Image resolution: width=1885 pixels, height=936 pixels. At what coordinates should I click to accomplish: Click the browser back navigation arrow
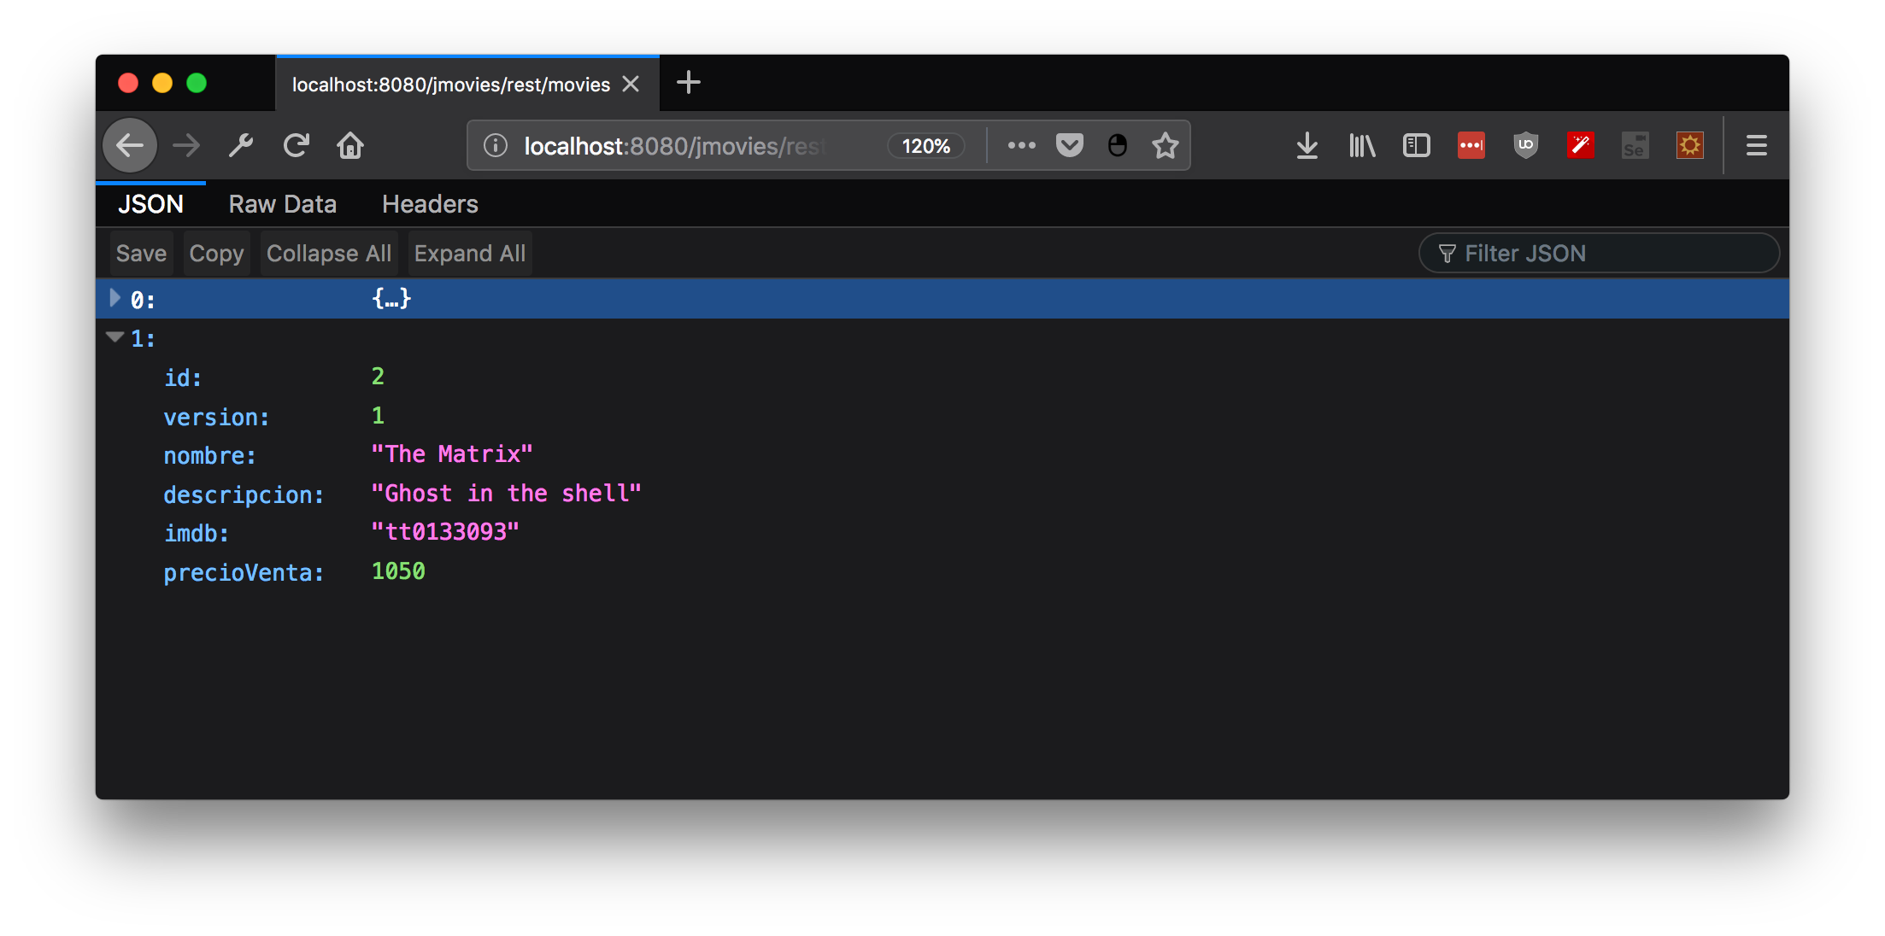coord(130,145)
